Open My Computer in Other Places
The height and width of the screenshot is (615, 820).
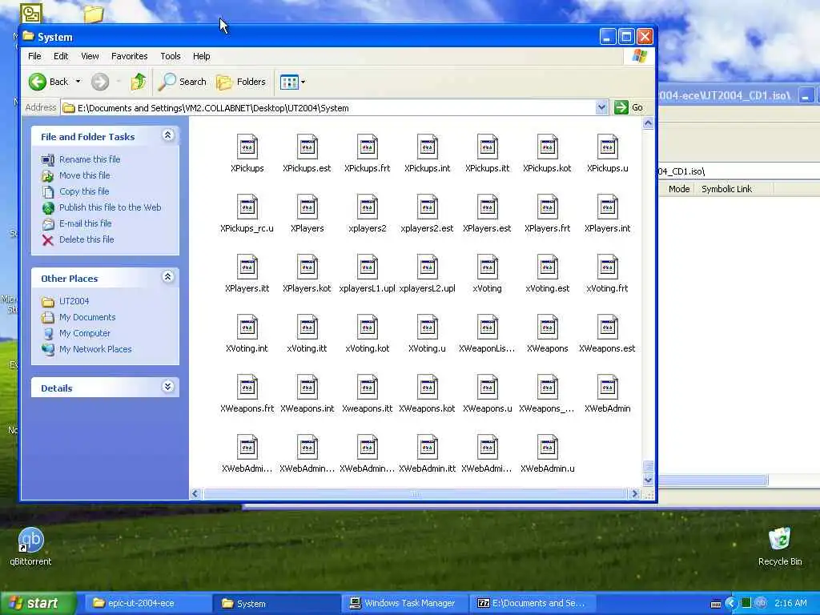(85, 333)
